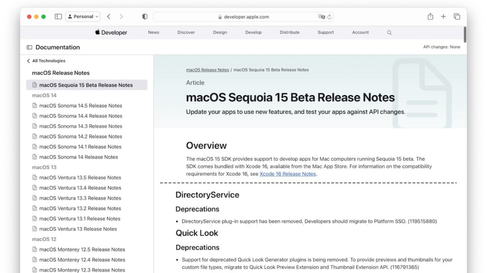Show all tabs with the tab overview icon
This screenshot has width=487, height=273.
click(x=457, y=16)
